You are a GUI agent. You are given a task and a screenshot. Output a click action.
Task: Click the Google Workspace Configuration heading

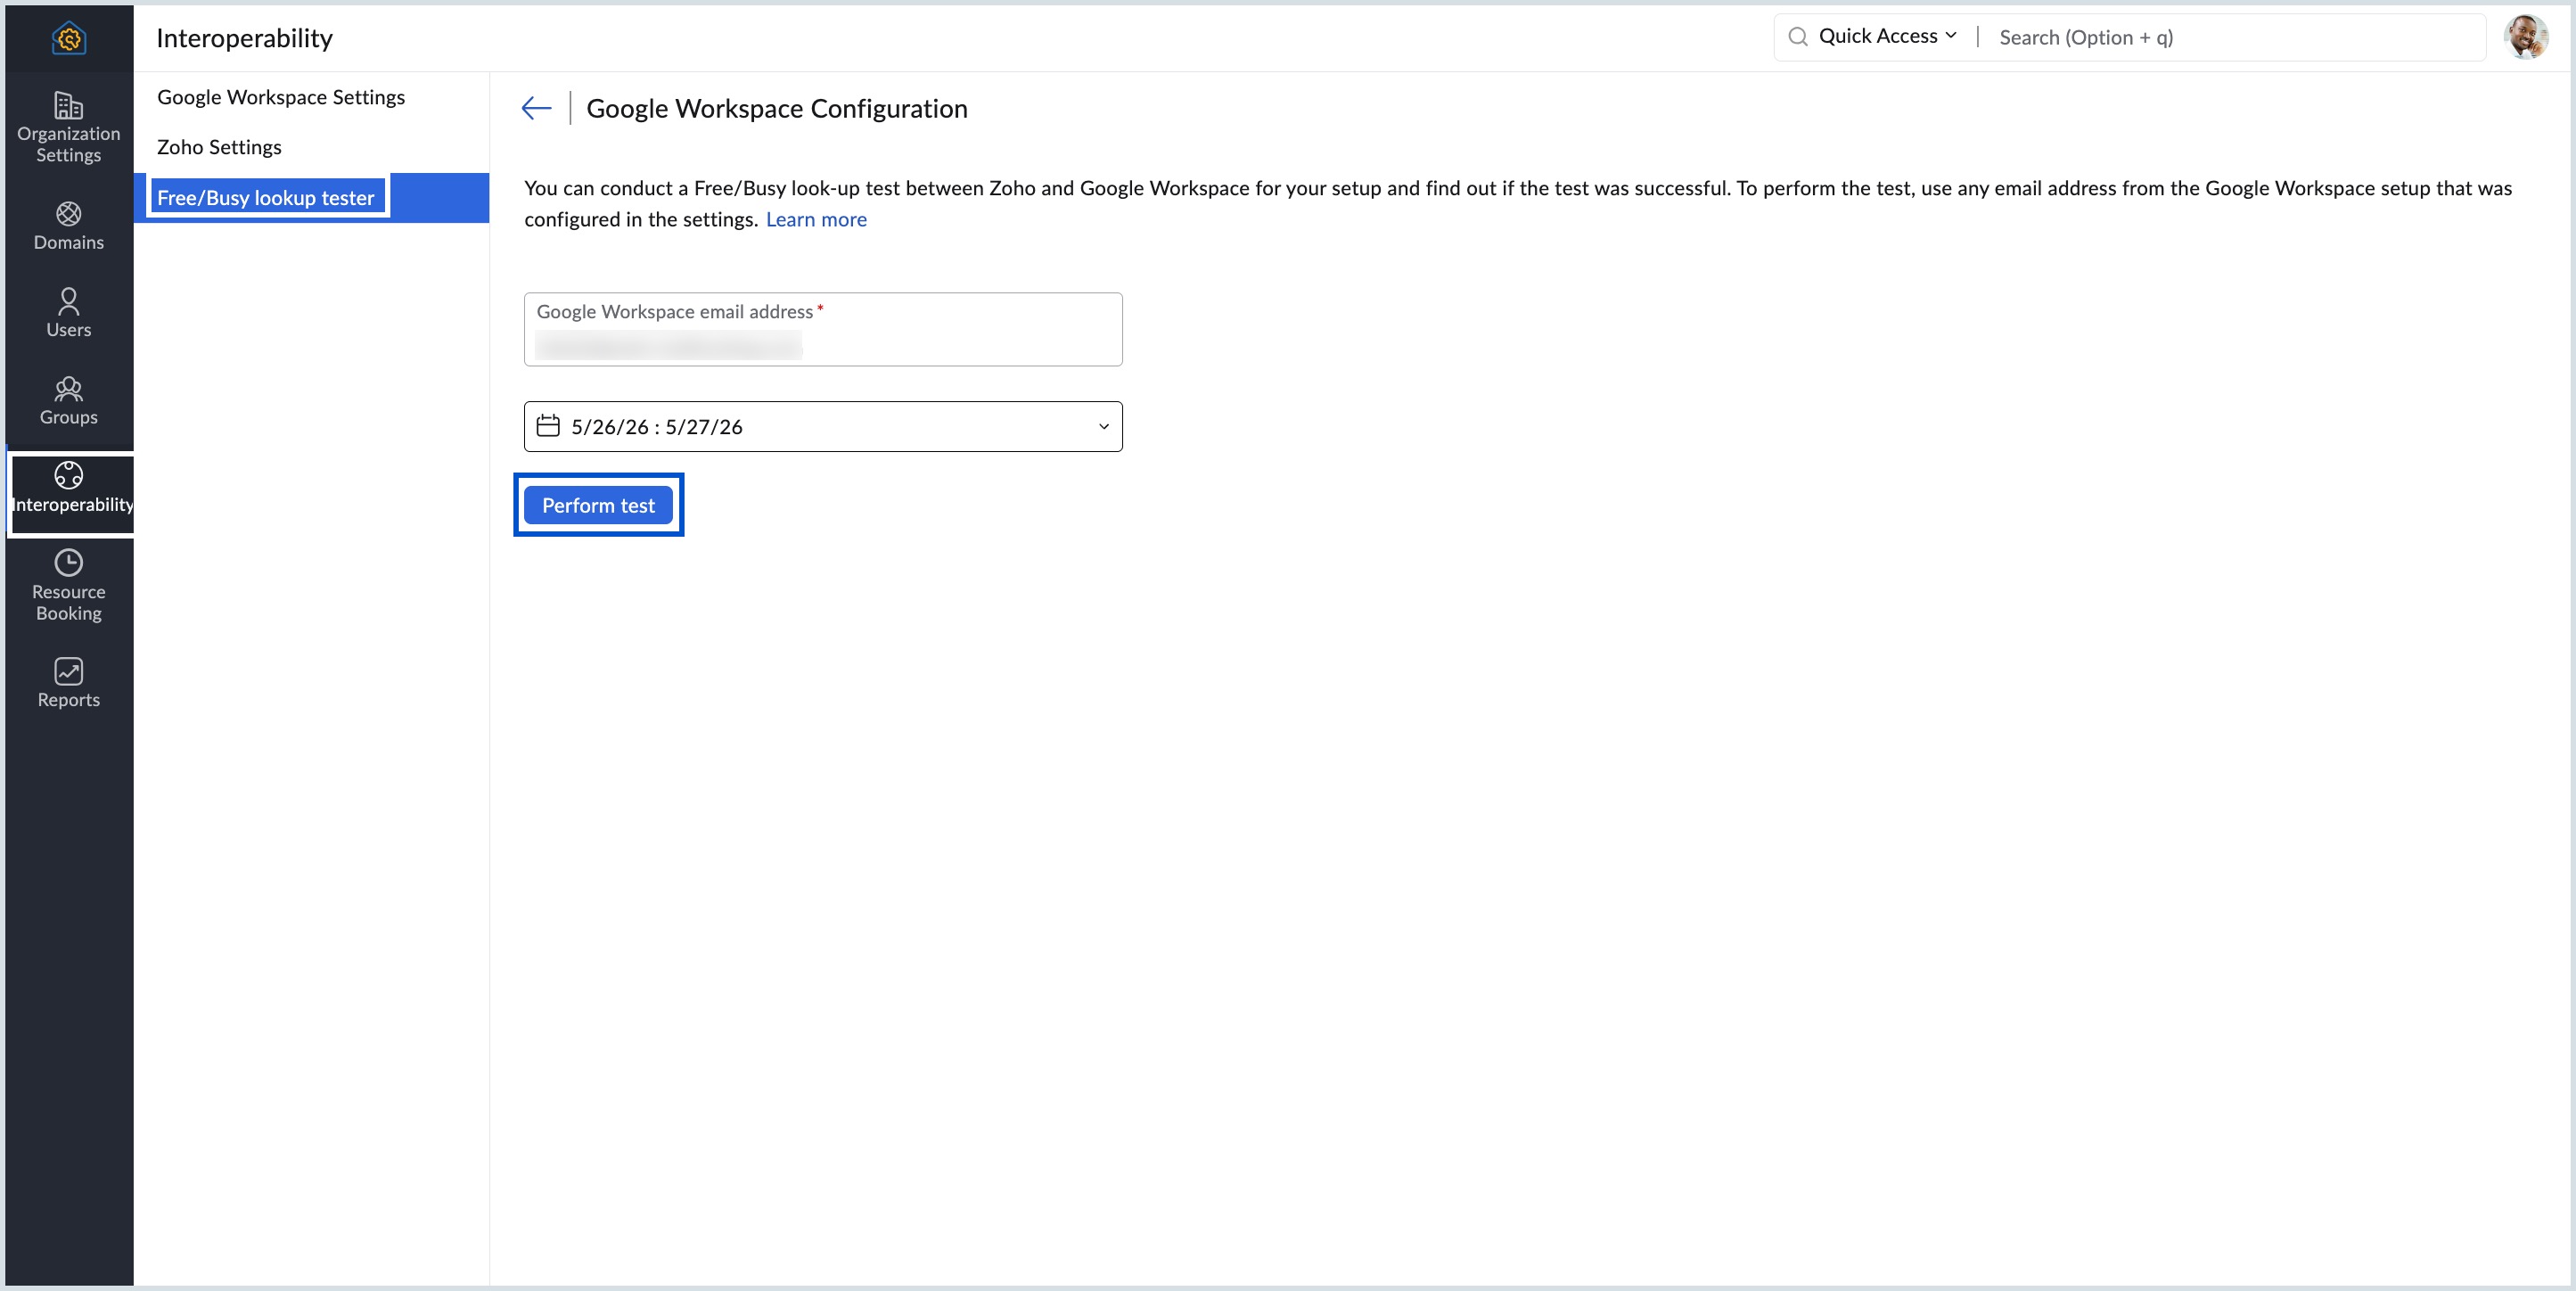click(x=777, y=108)
